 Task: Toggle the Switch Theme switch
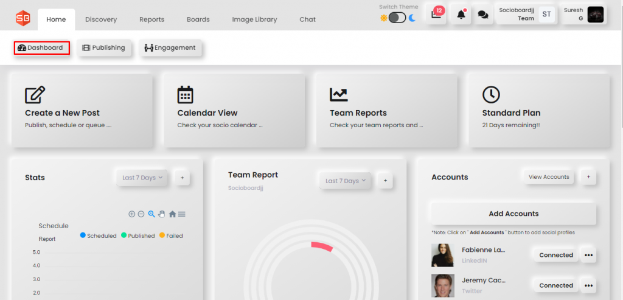[397, 18]
